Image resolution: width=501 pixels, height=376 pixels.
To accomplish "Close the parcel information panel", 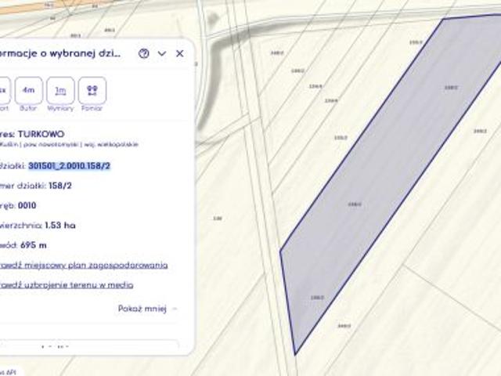I will click(180, 54).
